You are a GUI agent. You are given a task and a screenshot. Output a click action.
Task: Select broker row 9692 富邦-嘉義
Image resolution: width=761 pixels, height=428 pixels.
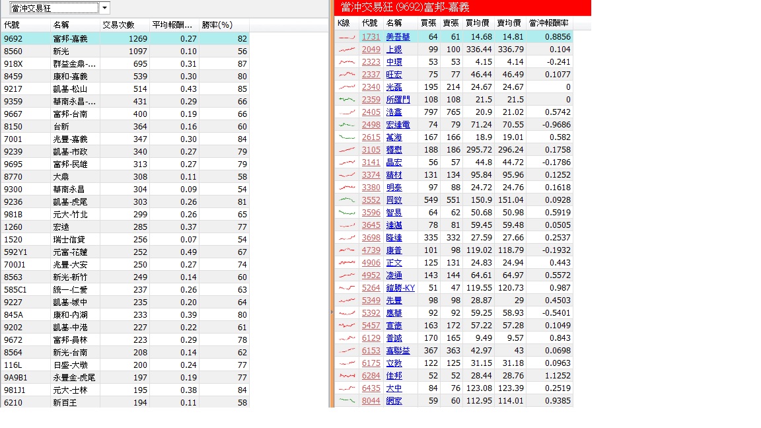[x=125, y=39]
